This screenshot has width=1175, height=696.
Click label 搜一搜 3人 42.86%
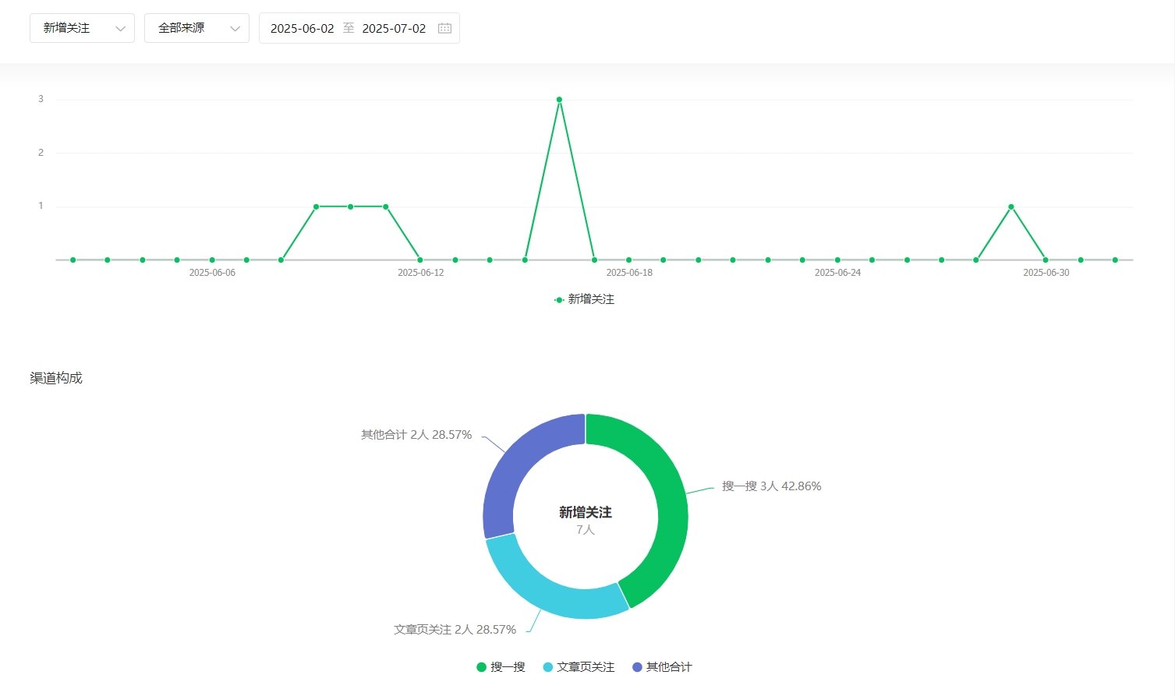click(x=771, y=486)
